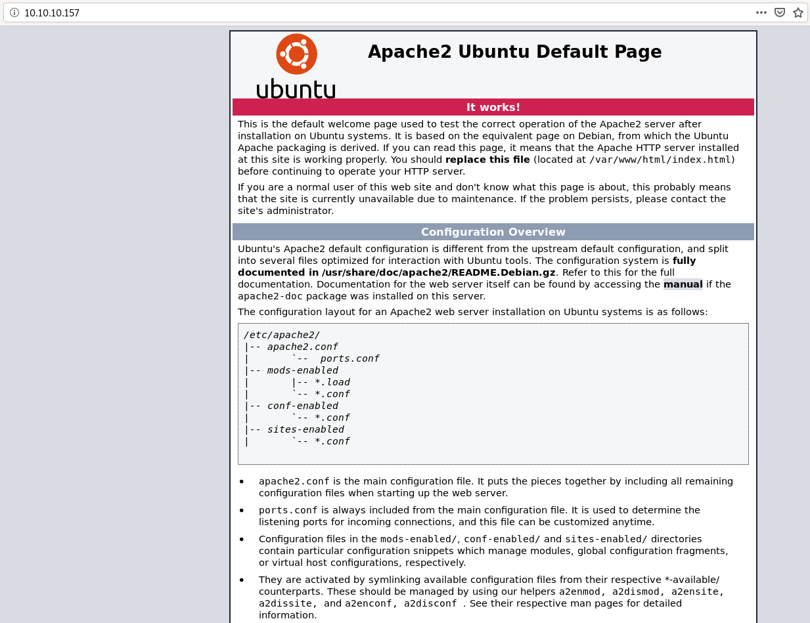Click 'mods-enabled' in the config tree
Screen dimensions: 810x623
coord(303,370)
